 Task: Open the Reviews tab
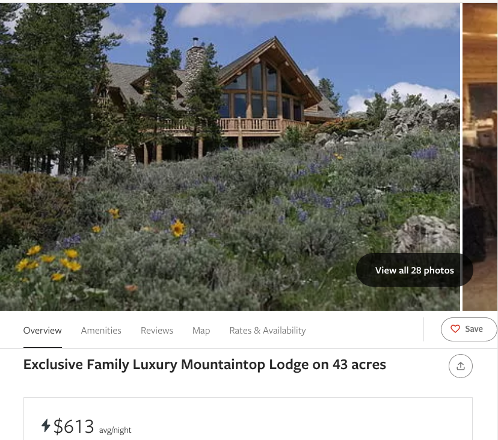157,331
